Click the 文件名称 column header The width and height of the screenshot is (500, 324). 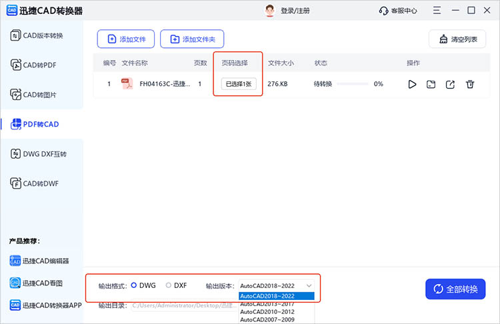pyautogui.click(x=134, y=63)
